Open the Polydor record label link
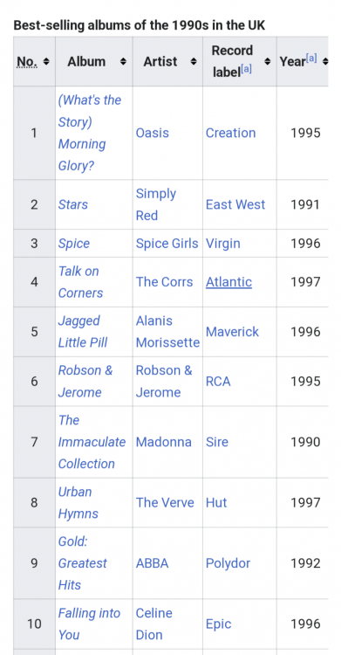Screen dimensions: 341x655 click(x=228, y=563)
